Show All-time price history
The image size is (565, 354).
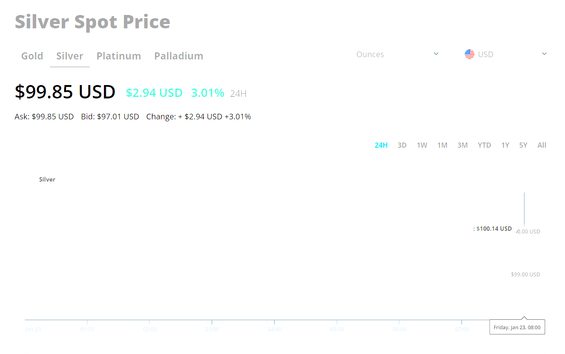(x=542, y=145)
